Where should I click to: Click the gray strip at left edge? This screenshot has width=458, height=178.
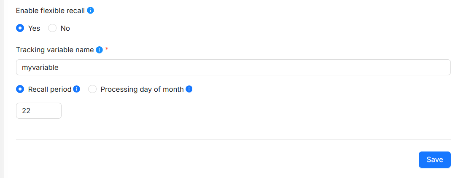coord(2,89)
